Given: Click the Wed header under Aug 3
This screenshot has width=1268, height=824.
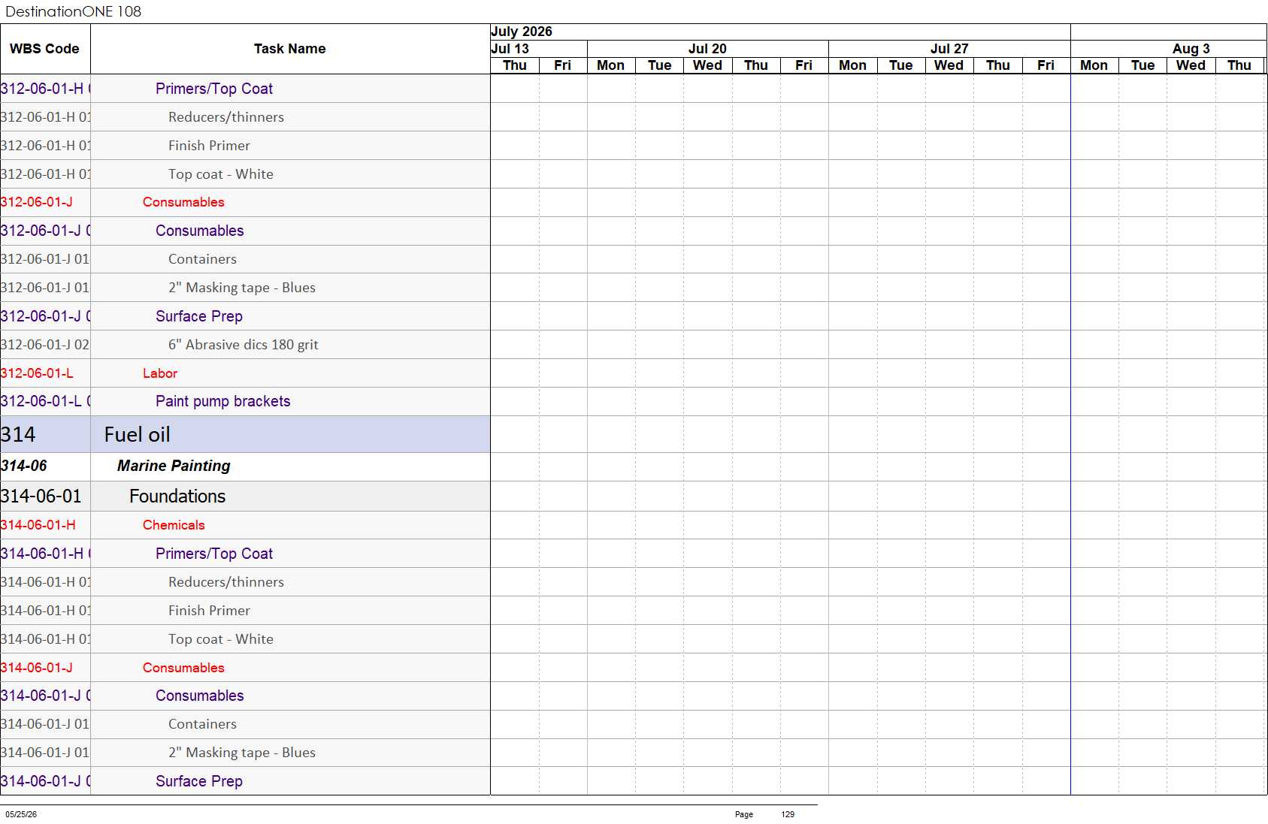Looking at the screenshot, I should point(1191,65).
